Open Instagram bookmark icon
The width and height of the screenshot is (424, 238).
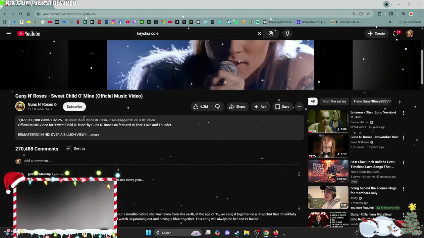point(113,22)
